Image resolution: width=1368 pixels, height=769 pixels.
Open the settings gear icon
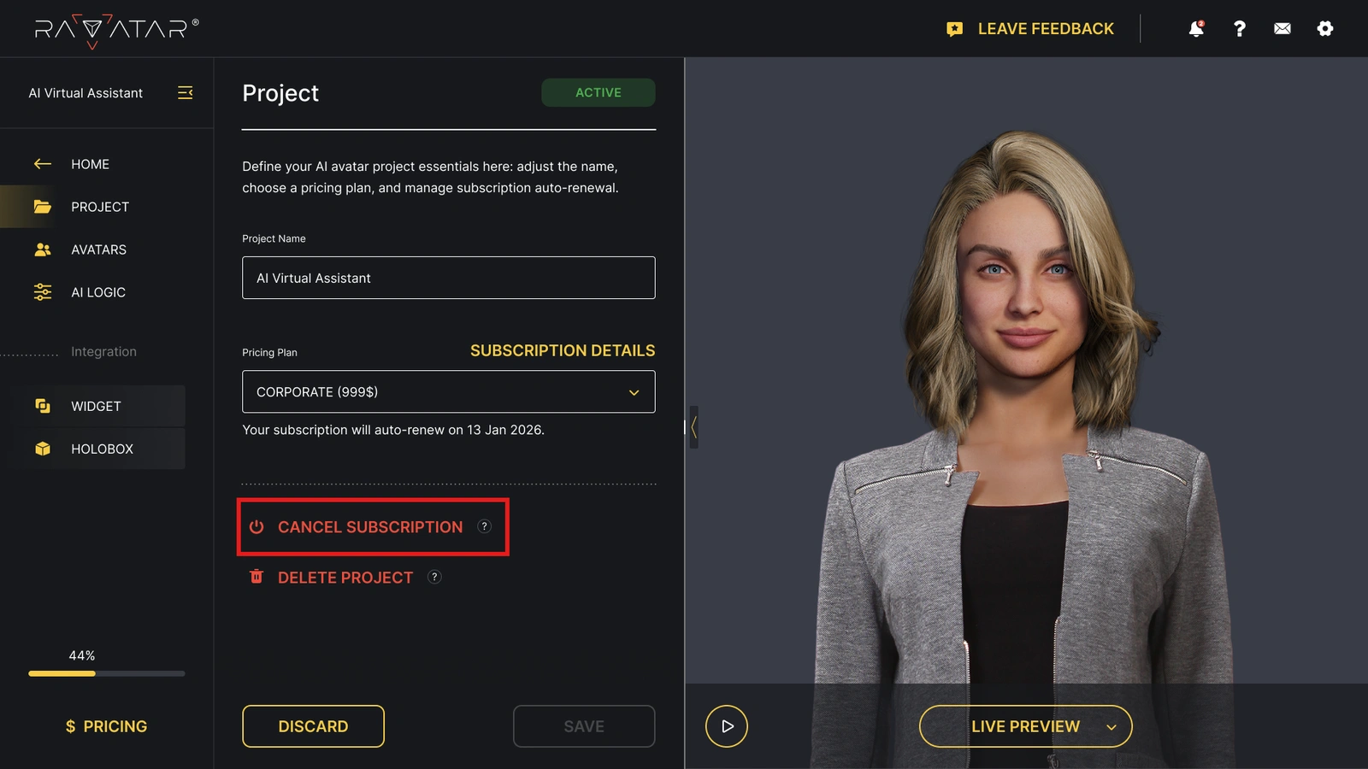coord(1324,28)
